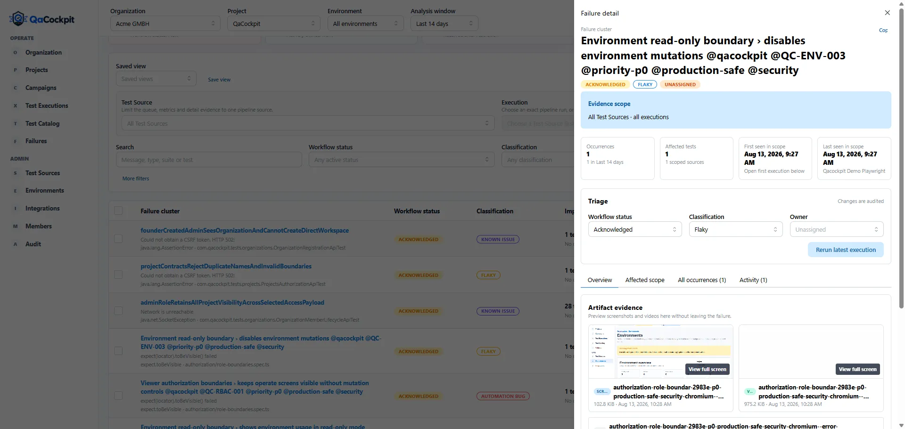905x429 pixels.
Task: Toggle the select-all checkbox in table header
Action: (x=118, y=211)
